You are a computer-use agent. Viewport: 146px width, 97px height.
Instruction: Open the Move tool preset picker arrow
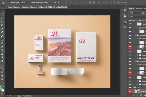(6, 3)
